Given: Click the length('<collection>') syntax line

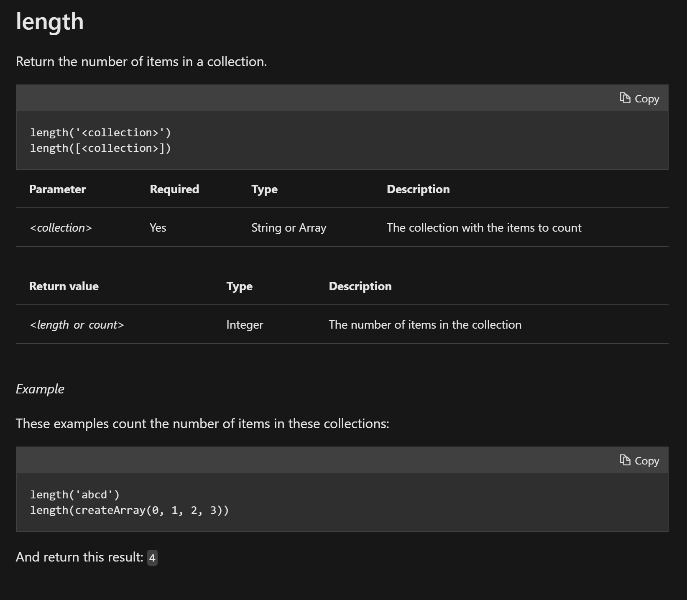Looking at the screenshot, I should pyautogui.click(x=100, y=133).
